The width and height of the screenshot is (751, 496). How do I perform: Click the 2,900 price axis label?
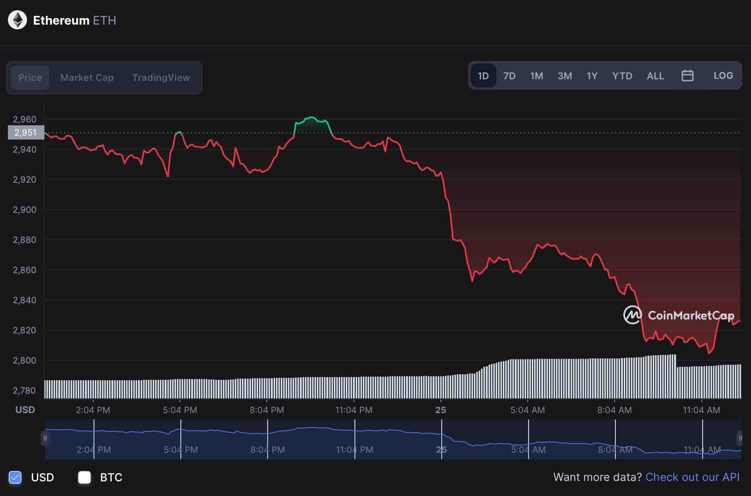tap(25, 210)
